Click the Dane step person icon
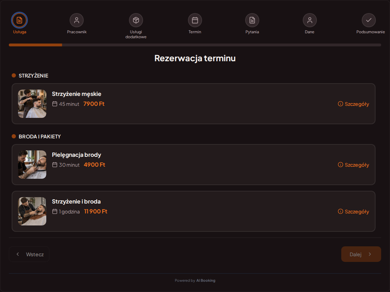 click(x=310, y=20)
